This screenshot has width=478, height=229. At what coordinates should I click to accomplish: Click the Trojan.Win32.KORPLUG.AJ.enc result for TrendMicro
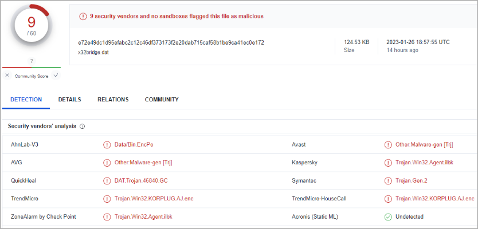click(154, 199)
